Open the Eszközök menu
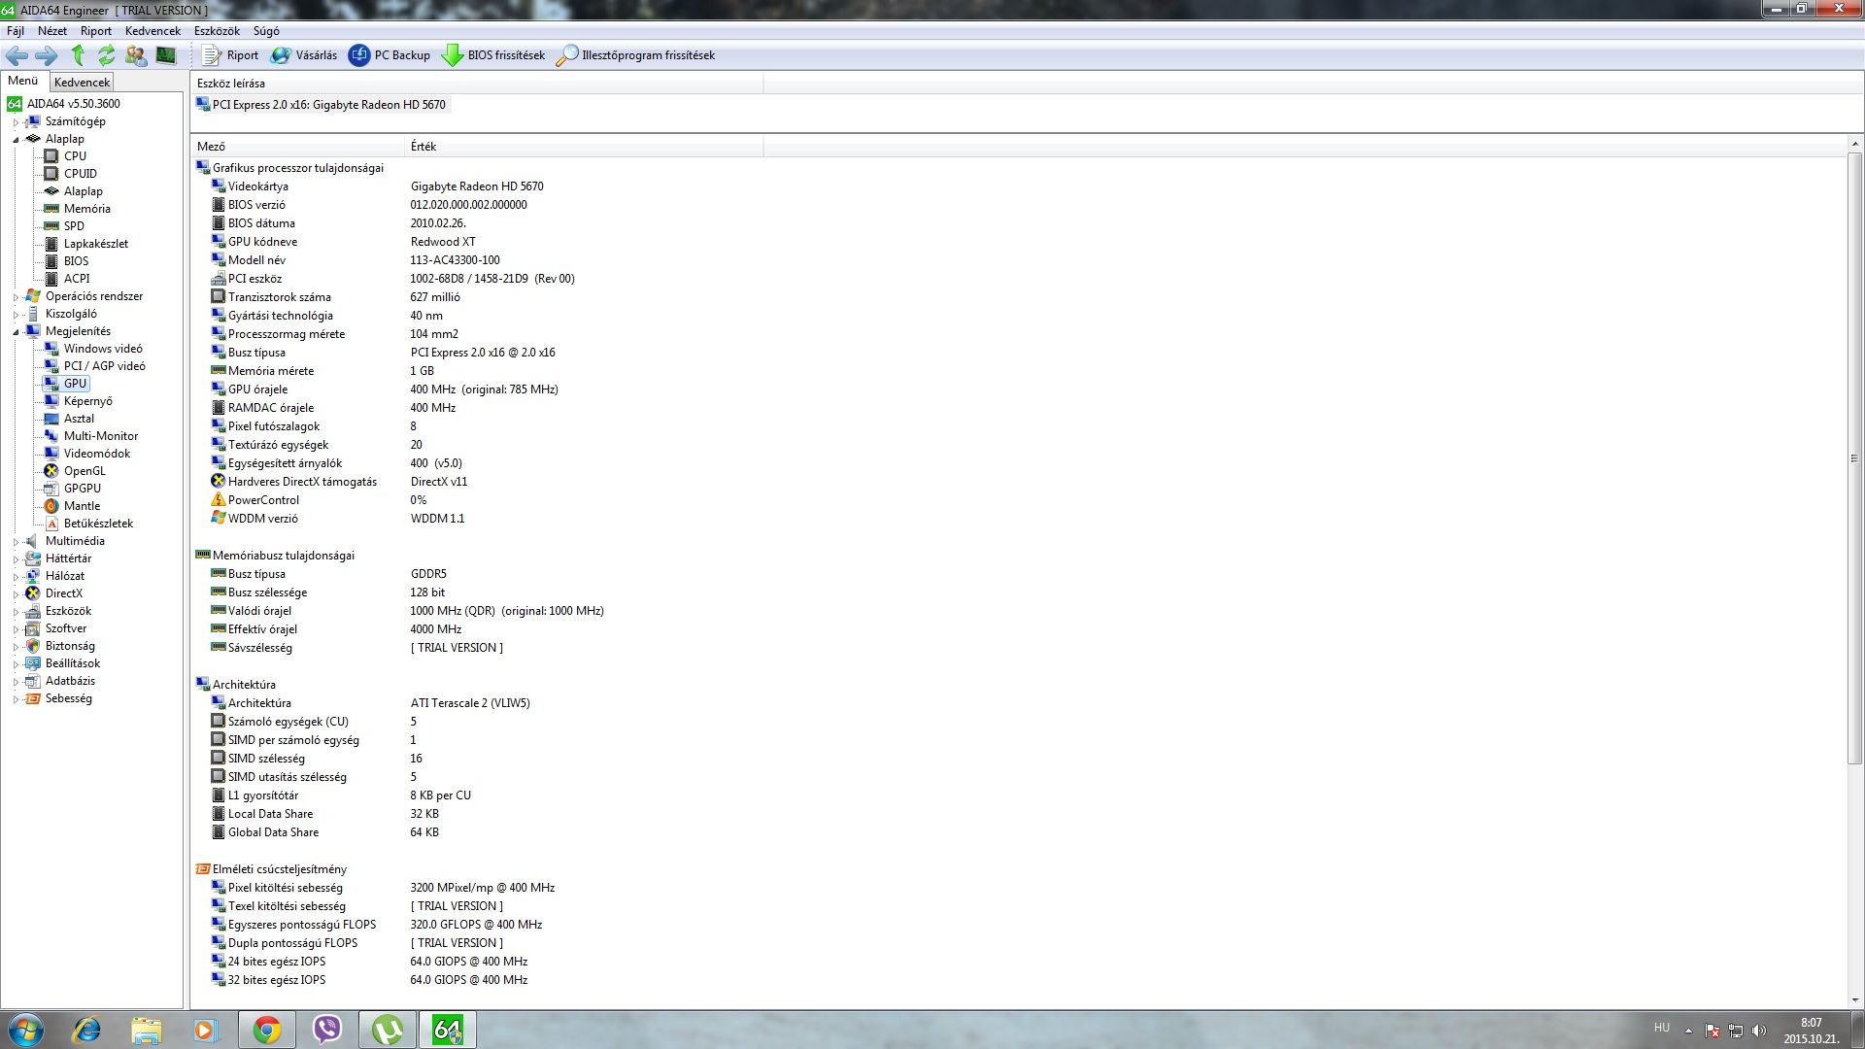Screen dimensions: 1865x1049 (x=216, y=31)
